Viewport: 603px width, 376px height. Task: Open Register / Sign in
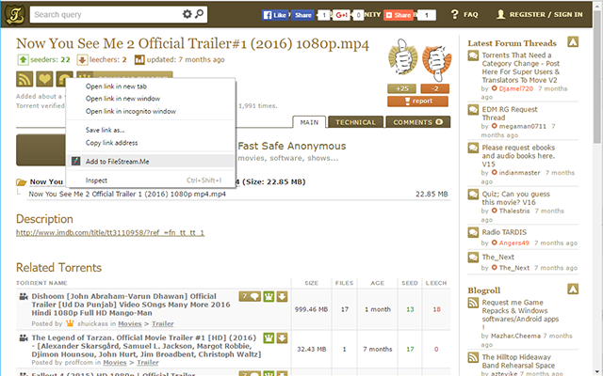[540, 15]
